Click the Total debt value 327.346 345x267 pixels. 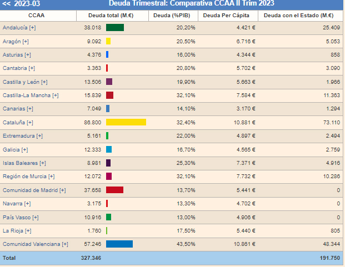click(91, 258)
